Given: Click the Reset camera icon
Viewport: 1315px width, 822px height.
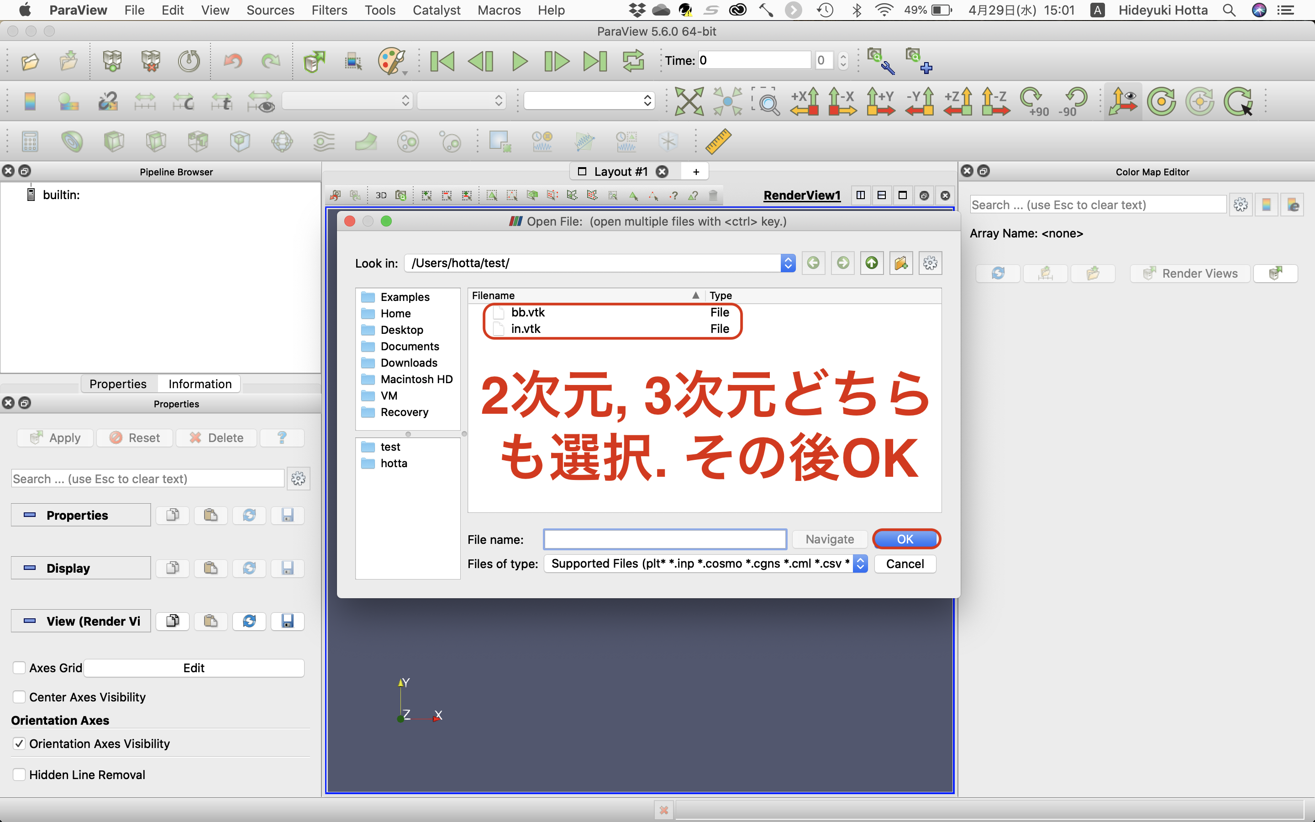Looking at the screenshot, I should (689, 101).
